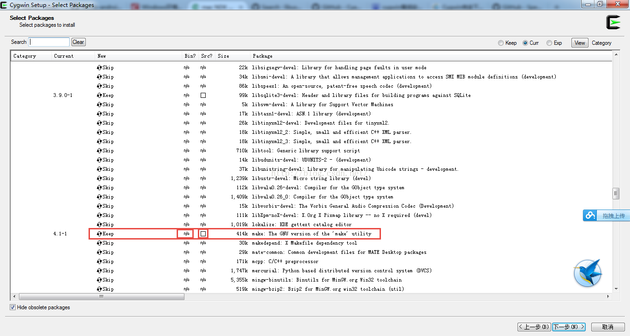Click the Skip icon for libustr-devel
Screen dimensions: 630x336
pyautogui.click(x=99, y=178)
